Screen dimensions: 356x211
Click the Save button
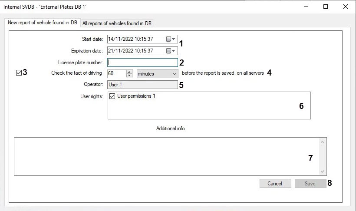click(310, 184)
